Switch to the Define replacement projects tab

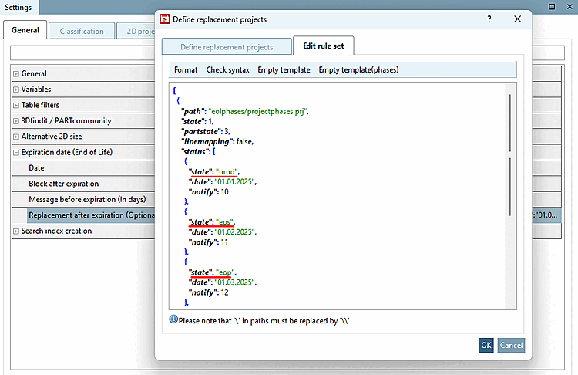[227, 47]
